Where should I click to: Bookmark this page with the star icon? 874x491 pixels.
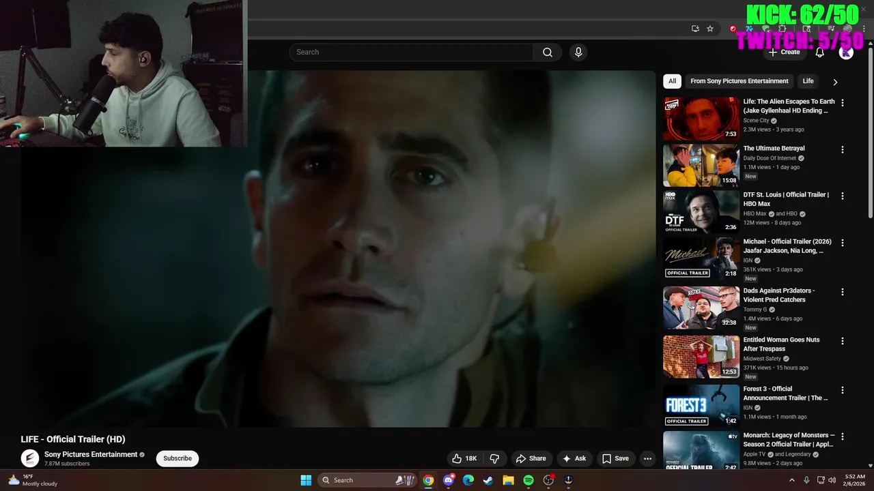[710, 29]
